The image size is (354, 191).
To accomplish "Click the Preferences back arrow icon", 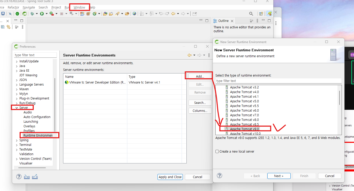I will (x=190, y=55).
